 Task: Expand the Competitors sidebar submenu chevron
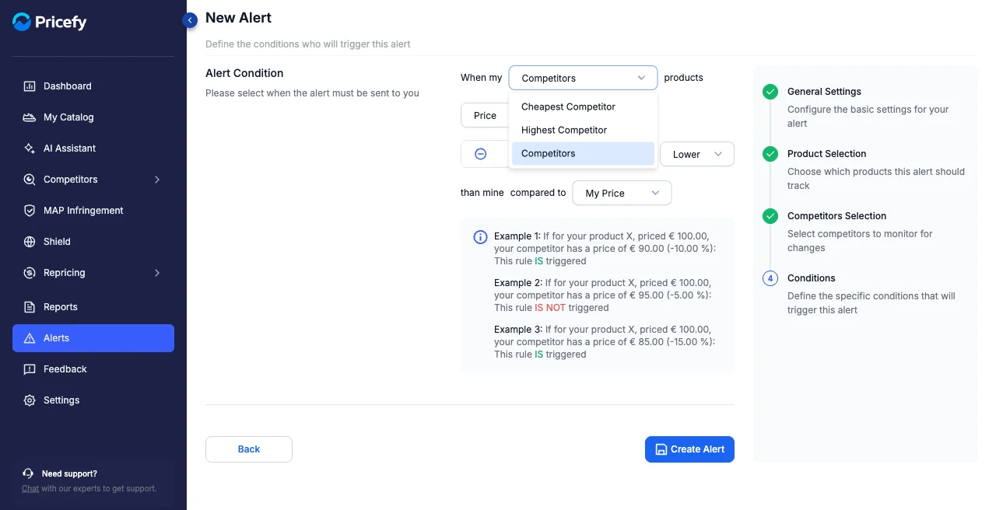coord(157,180)
